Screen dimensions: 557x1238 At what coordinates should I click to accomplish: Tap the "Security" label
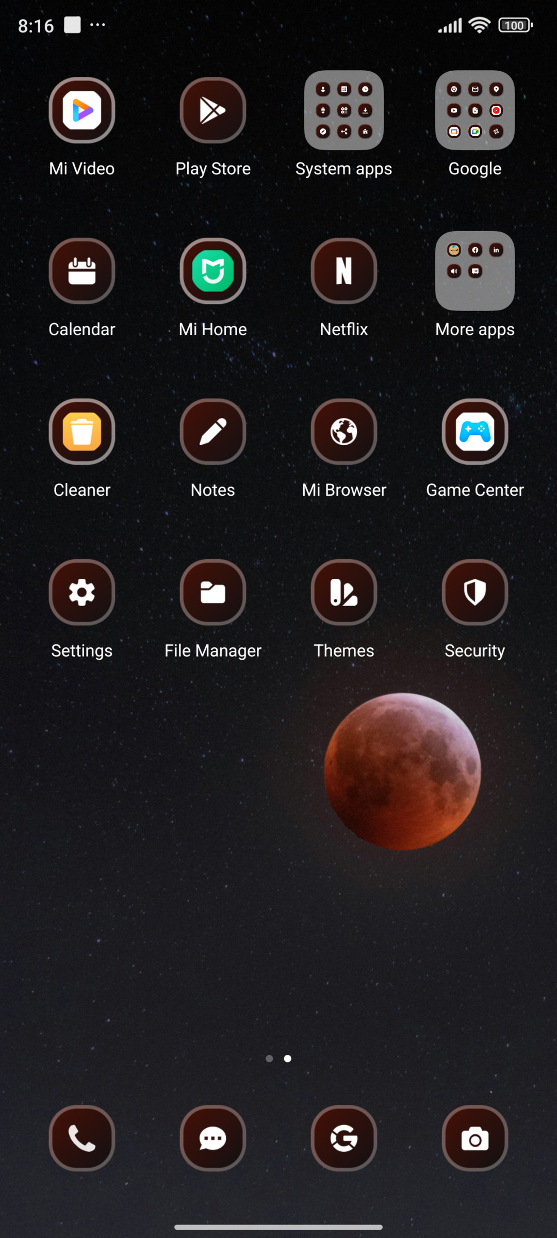pyautogui.click(x=475, y=650)
